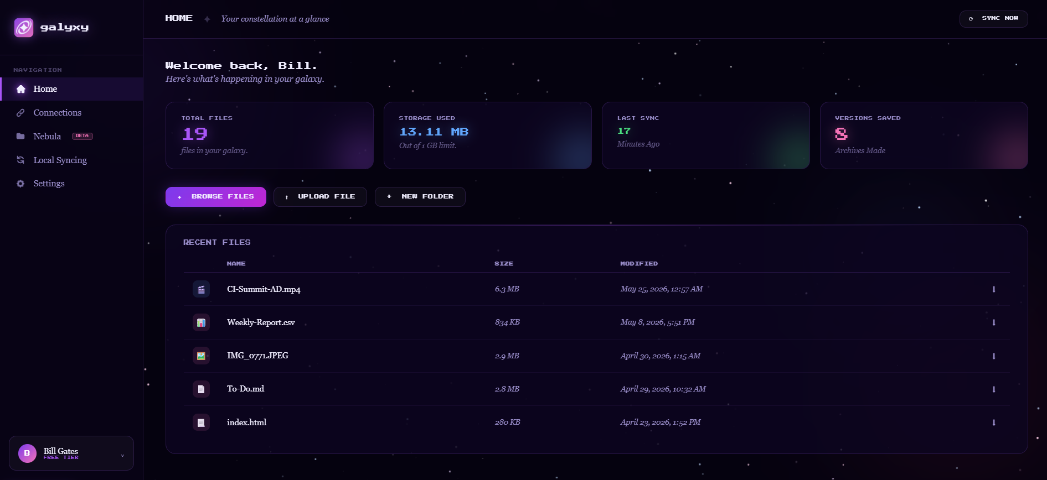1047x480 pixels.
Task: Select file name Weekly-Report.csv
Action: pyautogui.click(x=261, y=322)
